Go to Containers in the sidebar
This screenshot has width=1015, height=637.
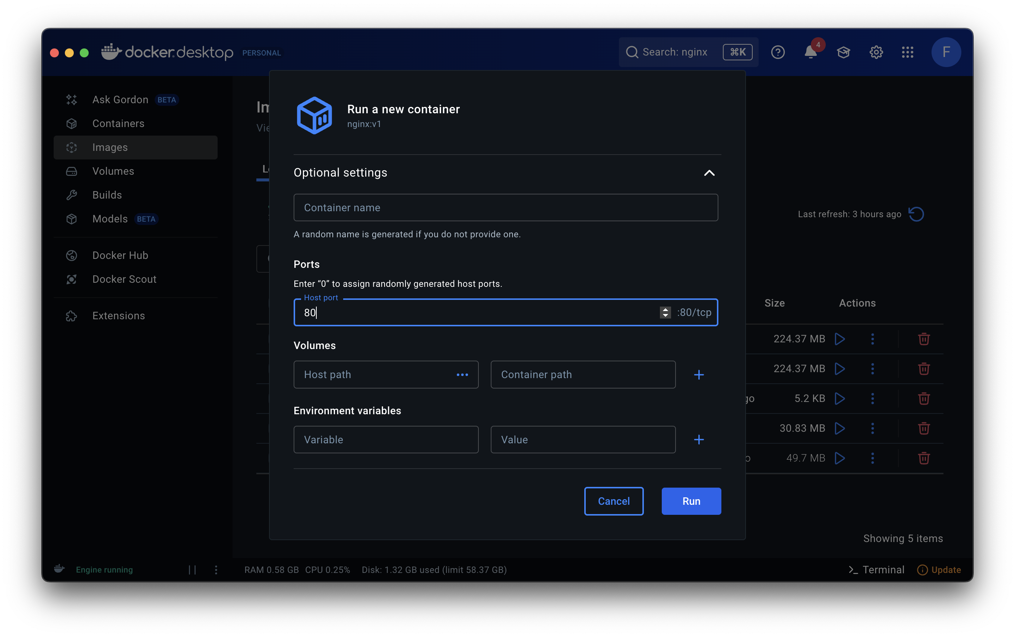[118, 123]
